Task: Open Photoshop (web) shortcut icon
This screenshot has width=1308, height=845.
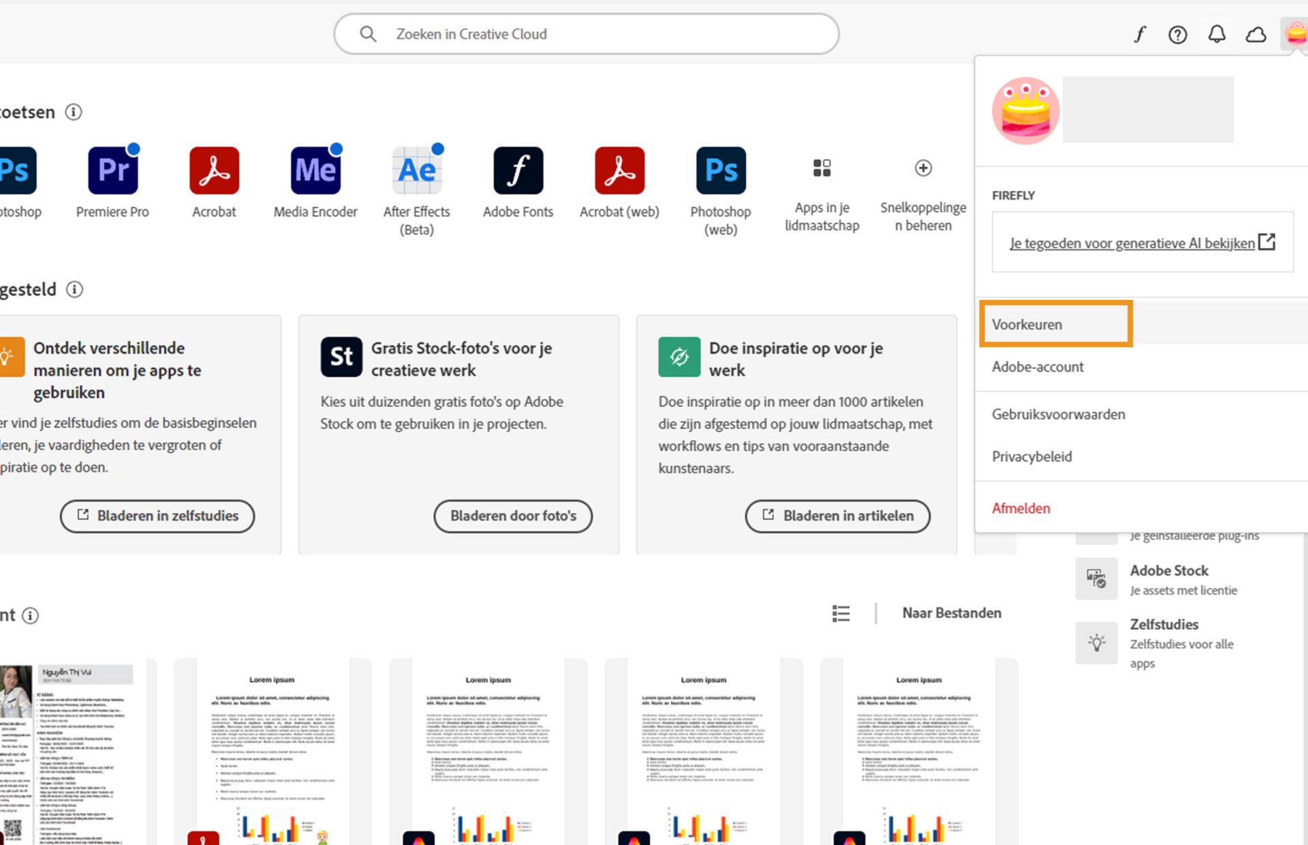Action: (721, 170)
